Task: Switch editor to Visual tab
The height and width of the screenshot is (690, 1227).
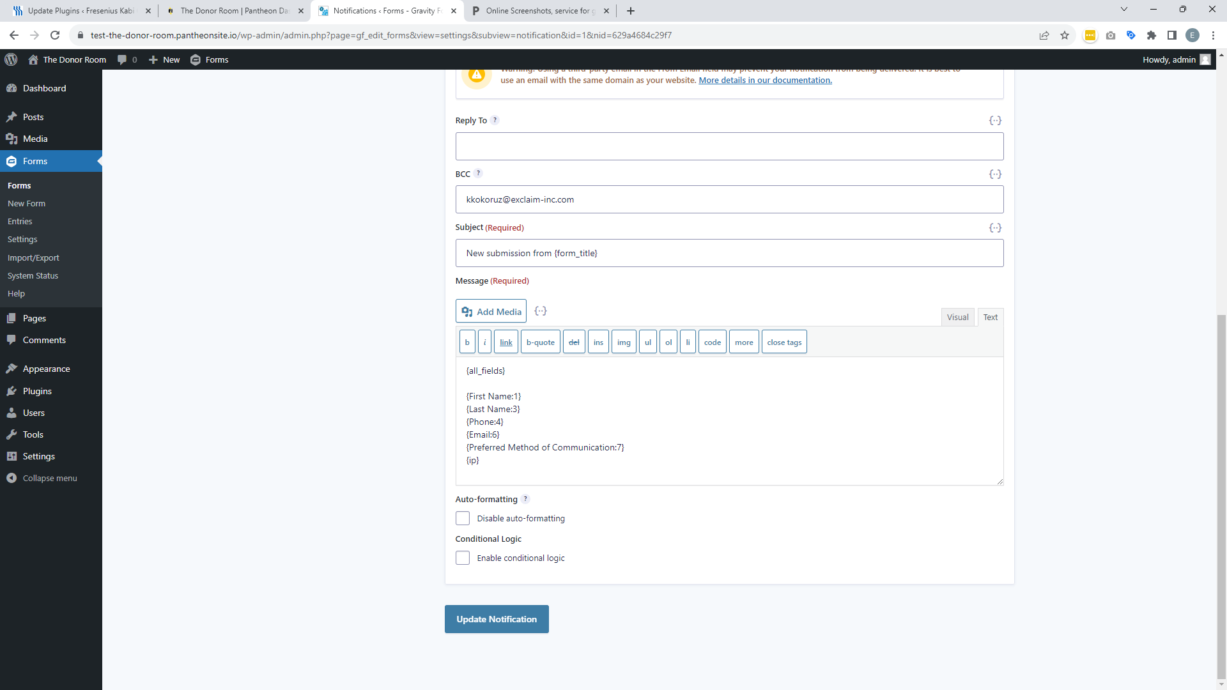Action: pos(957,317)
